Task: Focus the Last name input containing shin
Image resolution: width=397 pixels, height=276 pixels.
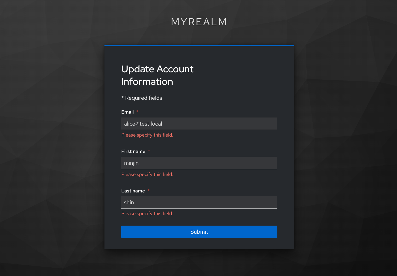Action: tap(199, 202)
